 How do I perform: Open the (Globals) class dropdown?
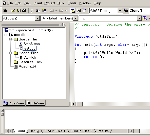(37, 18)
